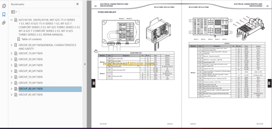
Task: Select the highlighted GROUP_80_M176EN bookmark
Action: (x=50, y=89)
